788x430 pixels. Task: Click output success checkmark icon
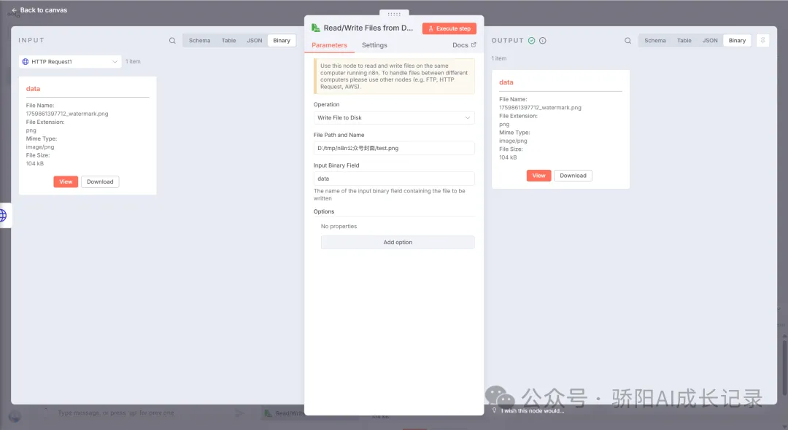click(531, 41)
